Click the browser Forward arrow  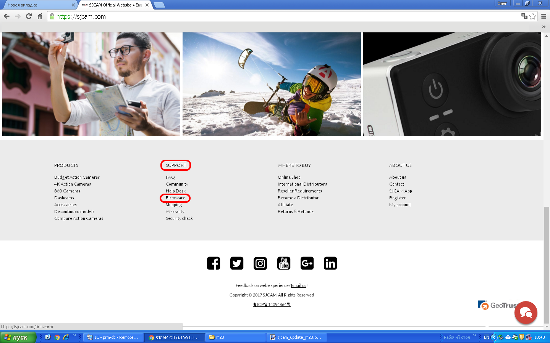(x=18, y=16)
